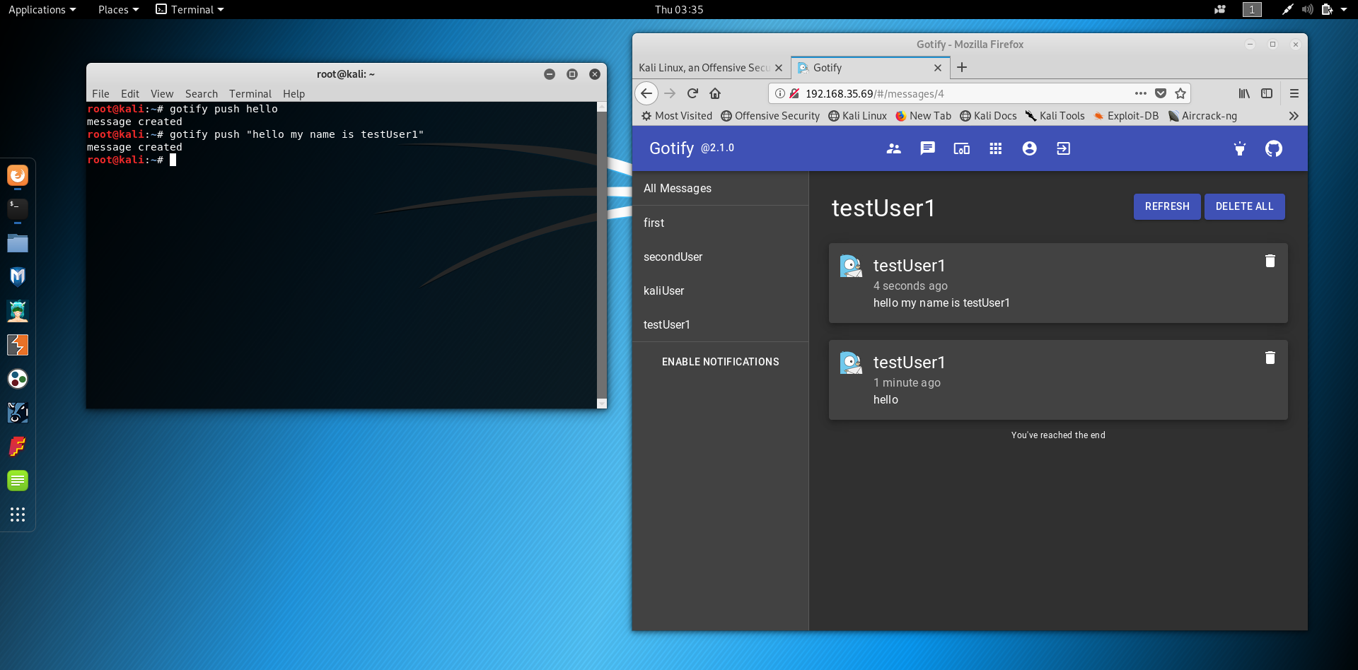
Task: Open Firefox hamburger menu
Action: [1294, 93]
